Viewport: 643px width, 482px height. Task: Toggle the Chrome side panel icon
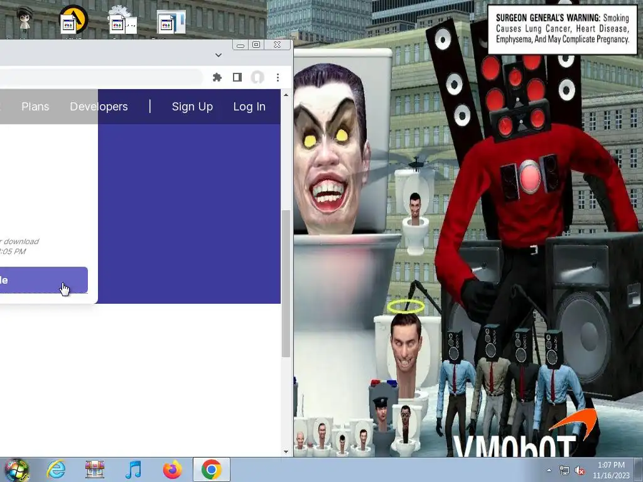237,77
